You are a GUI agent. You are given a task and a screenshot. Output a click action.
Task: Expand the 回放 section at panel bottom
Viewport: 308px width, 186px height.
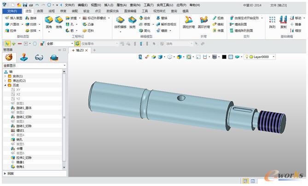(x=6, y=173)
